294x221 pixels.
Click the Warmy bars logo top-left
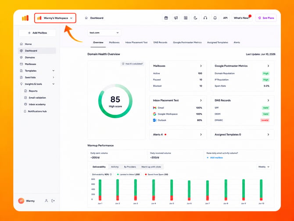25,18
